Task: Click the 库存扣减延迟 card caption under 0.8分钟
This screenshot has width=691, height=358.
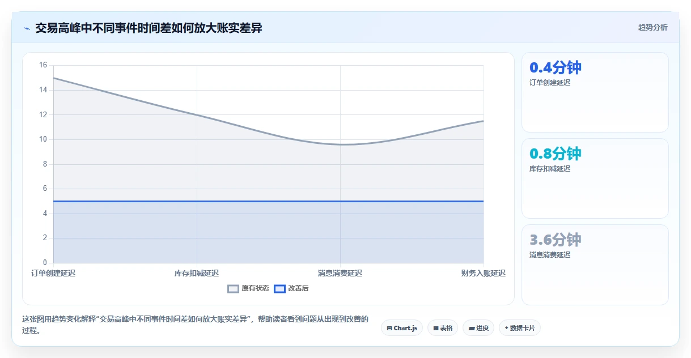Action: click(x=550, y=169)
